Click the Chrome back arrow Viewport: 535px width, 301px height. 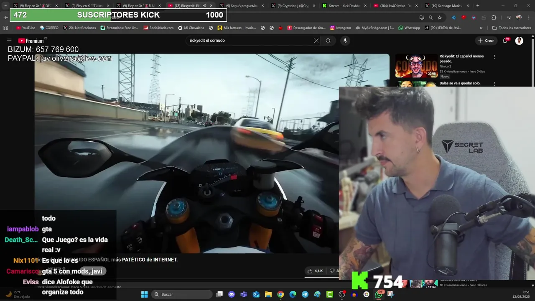coord(6,17)
